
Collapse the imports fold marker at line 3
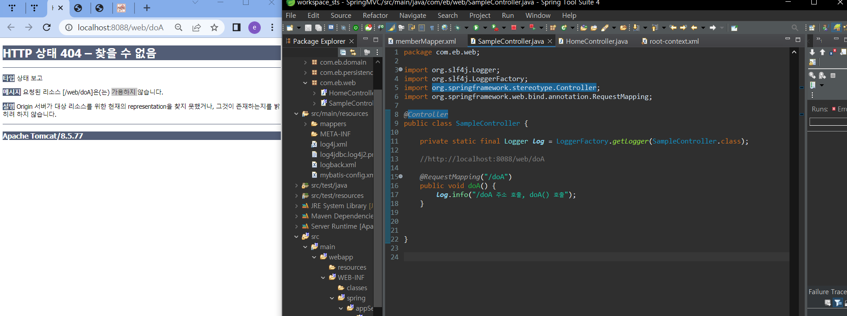point(400,70)
